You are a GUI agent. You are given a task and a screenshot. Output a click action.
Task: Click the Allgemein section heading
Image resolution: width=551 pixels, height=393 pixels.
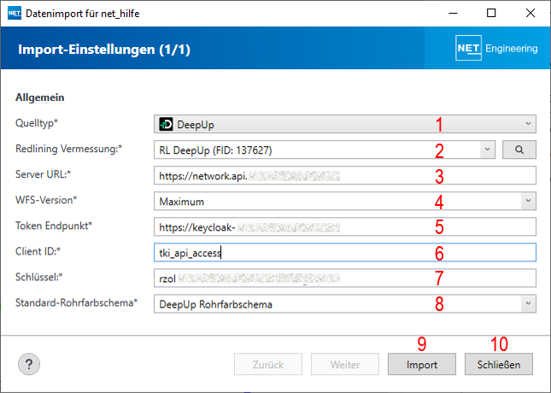(x=39, y=97)
